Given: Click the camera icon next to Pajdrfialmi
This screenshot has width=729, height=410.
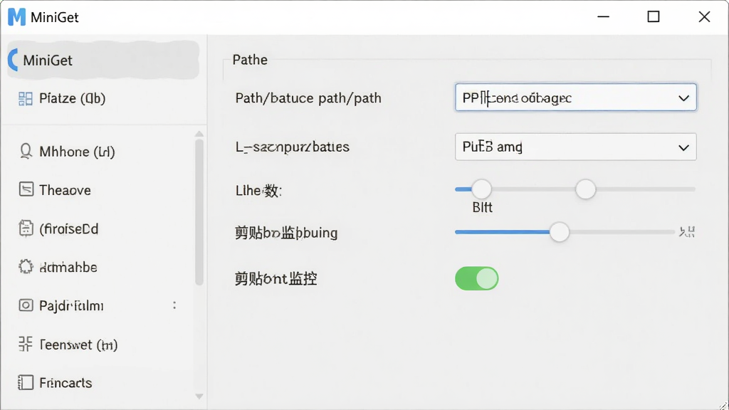Looking at the screenshot, I should 26,305.
